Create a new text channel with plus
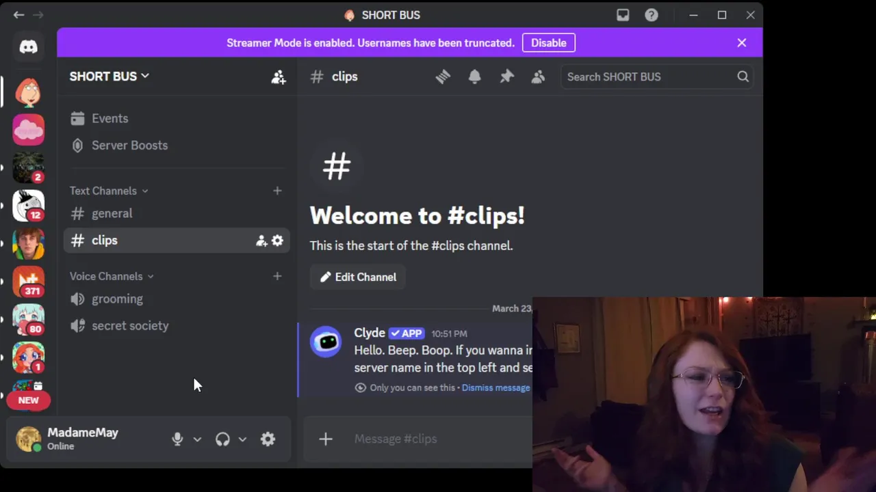The height and width of the screenshot is (492, 876). 277,191
